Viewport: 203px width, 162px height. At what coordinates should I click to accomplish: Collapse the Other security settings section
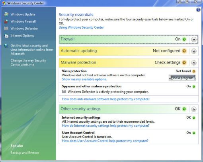point(194,109)
